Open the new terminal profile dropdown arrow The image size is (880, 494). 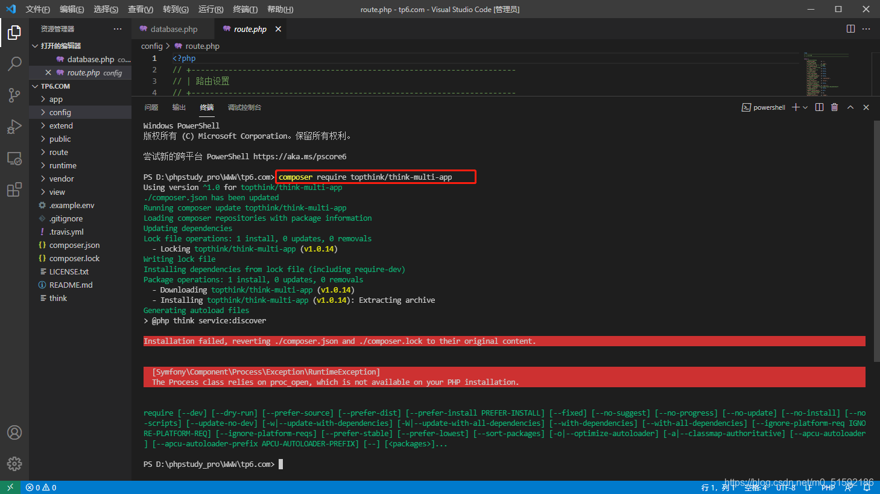805,107
